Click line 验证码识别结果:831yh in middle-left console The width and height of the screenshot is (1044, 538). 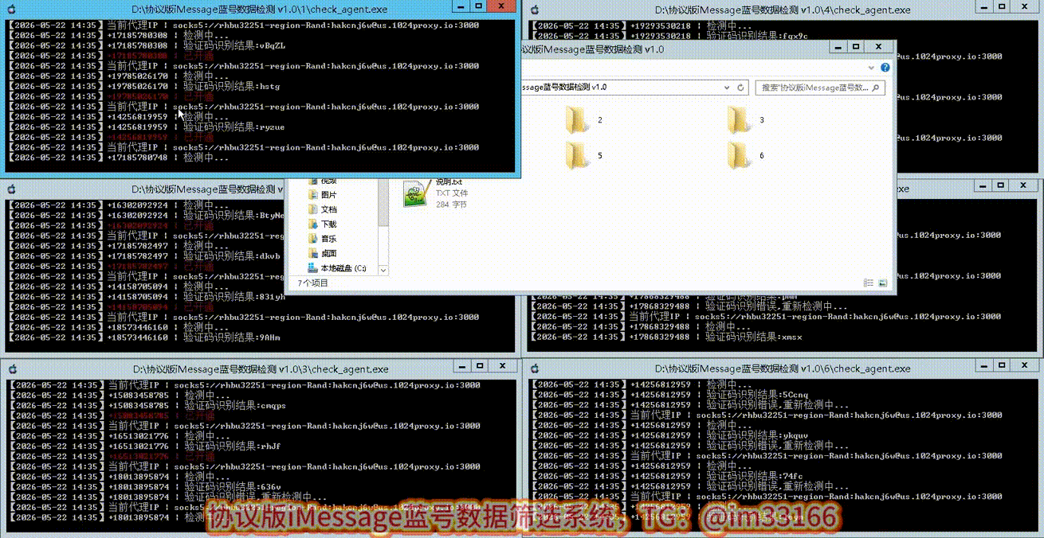click(146, 296)
